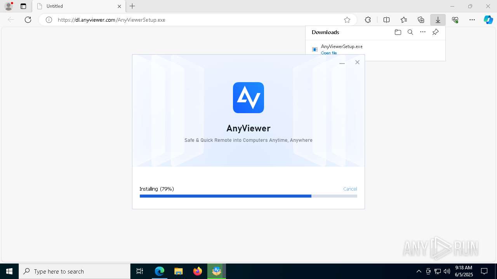Open Edge Settings and more menu
The image size is (497, 279).
tap(472, 20)
